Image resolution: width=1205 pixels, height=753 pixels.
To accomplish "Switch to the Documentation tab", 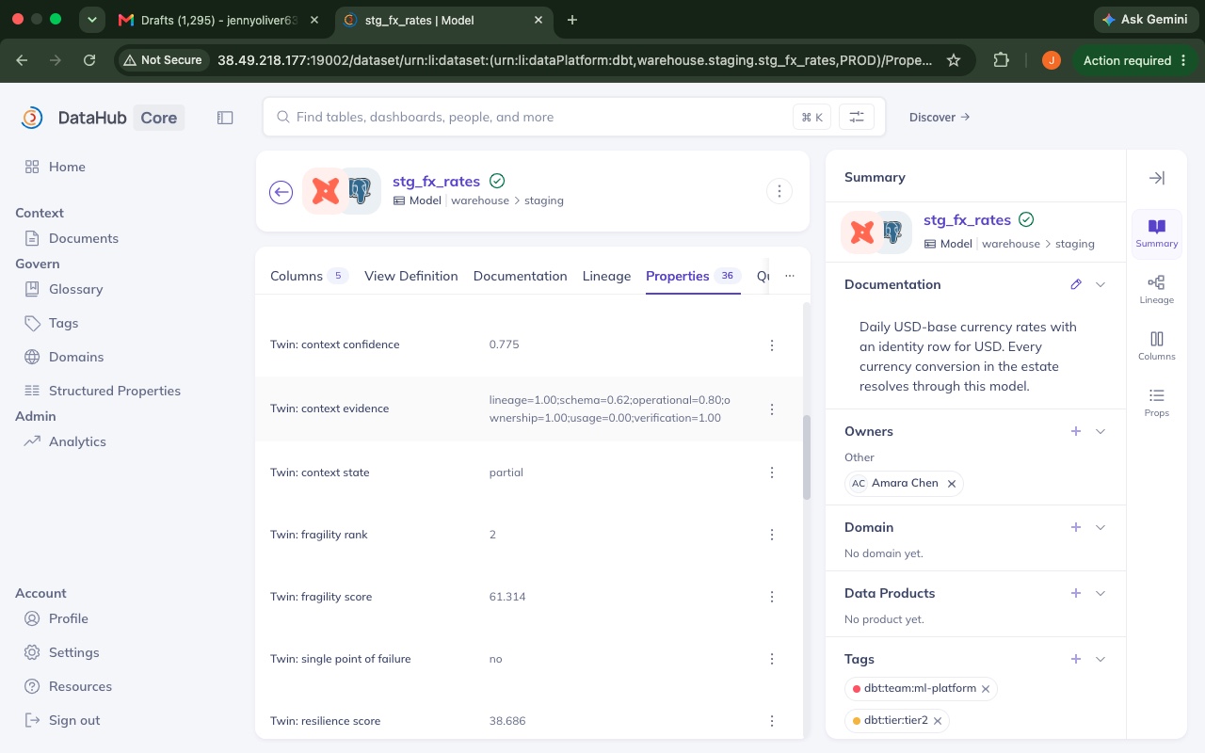I will point(521,276).
